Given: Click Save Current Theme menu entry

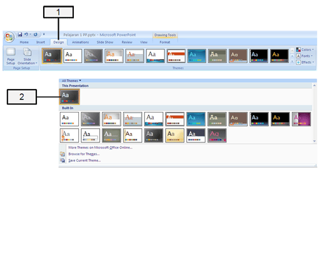Looking at the screenshot, I should coord(84,161).
